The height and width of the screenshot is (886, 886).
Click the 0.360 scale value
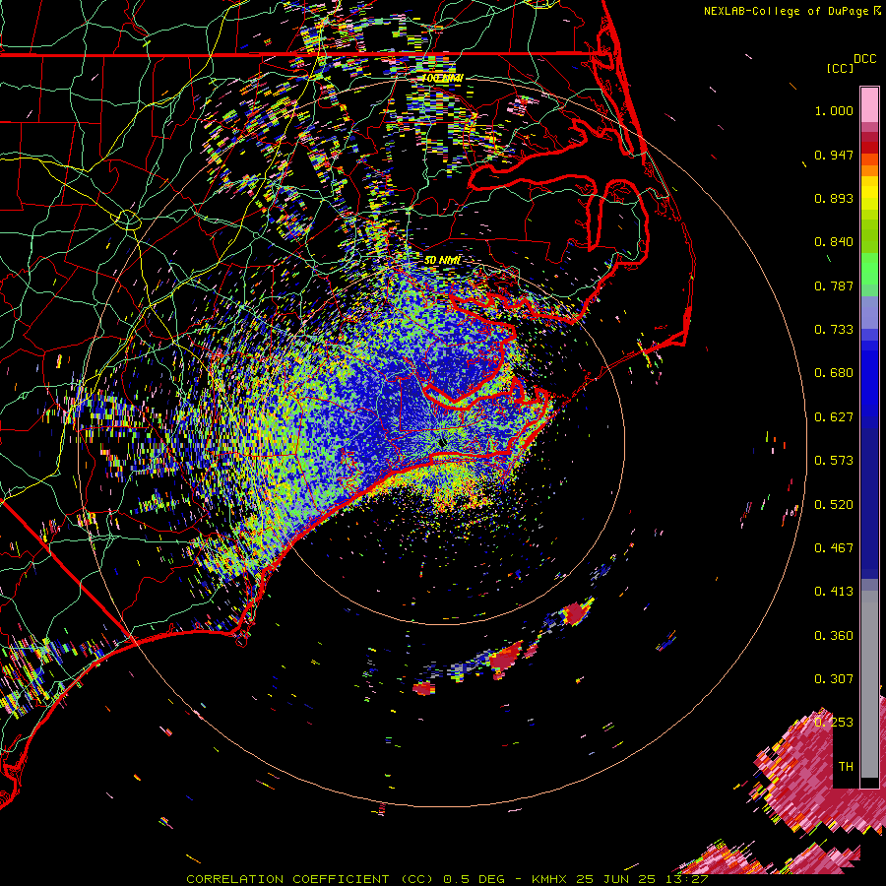834,636
